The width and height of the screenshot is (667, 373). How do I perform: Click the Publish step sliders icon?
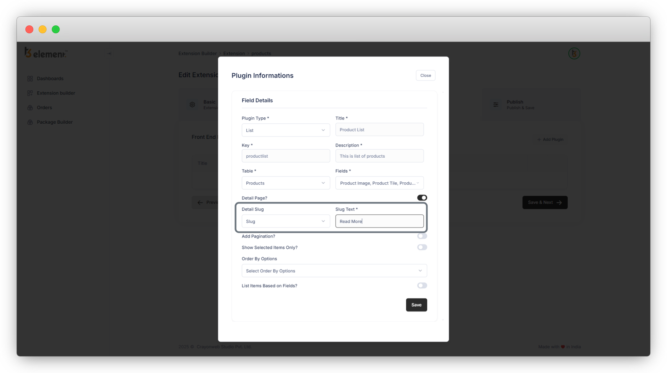pos(496,105)
